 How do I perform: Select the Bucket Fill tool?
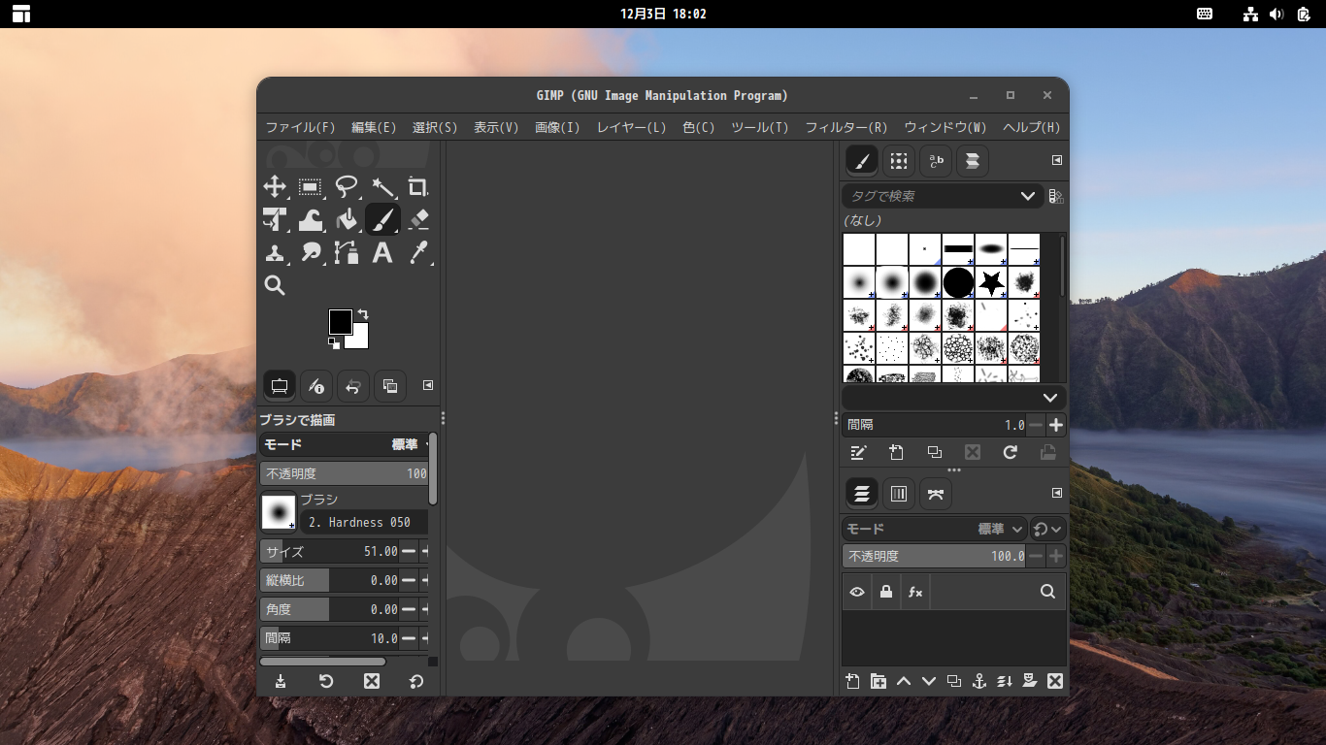(x=347, y=220)
